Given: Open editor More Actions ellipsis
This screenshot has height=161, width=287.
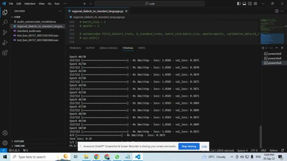Looking at the screenshot, I should (282, 11).
